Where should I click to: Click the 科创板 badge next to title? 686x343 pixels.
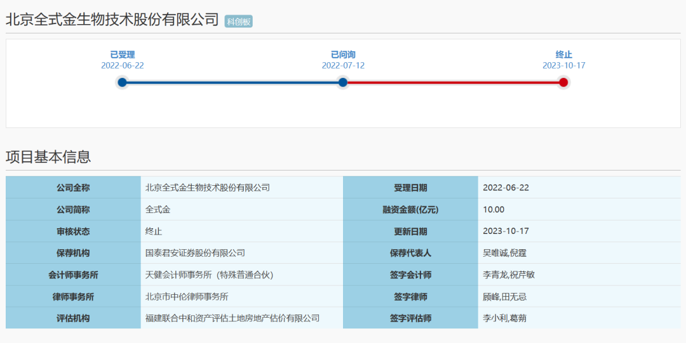tap(239, 22)
